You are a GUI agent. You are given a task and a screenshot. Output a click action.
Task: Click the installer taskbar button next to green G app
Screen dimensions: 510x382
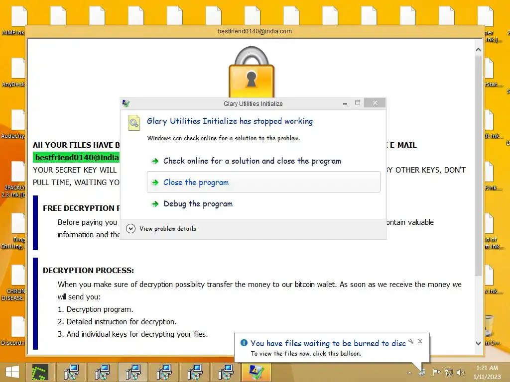click(x=71, y=372)
